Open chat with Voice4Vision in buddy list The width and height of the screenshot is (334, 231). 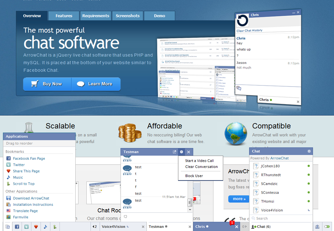coord(281,210)
